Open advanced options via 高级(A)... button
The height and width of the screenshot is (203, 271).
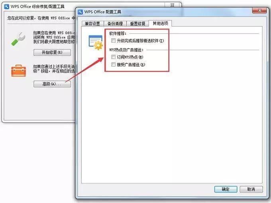[x=52, y=84]
